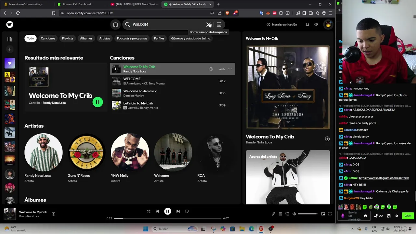Open the emoji picker in Kick chat

pyautogui.click(x=366, y=216)
